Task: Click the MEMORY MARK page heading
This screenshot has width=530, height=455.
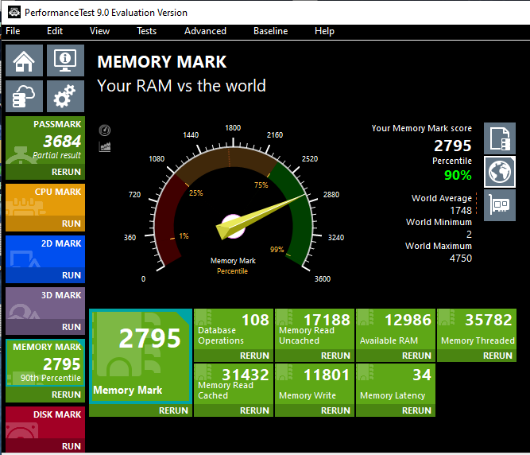Action: 162,62
